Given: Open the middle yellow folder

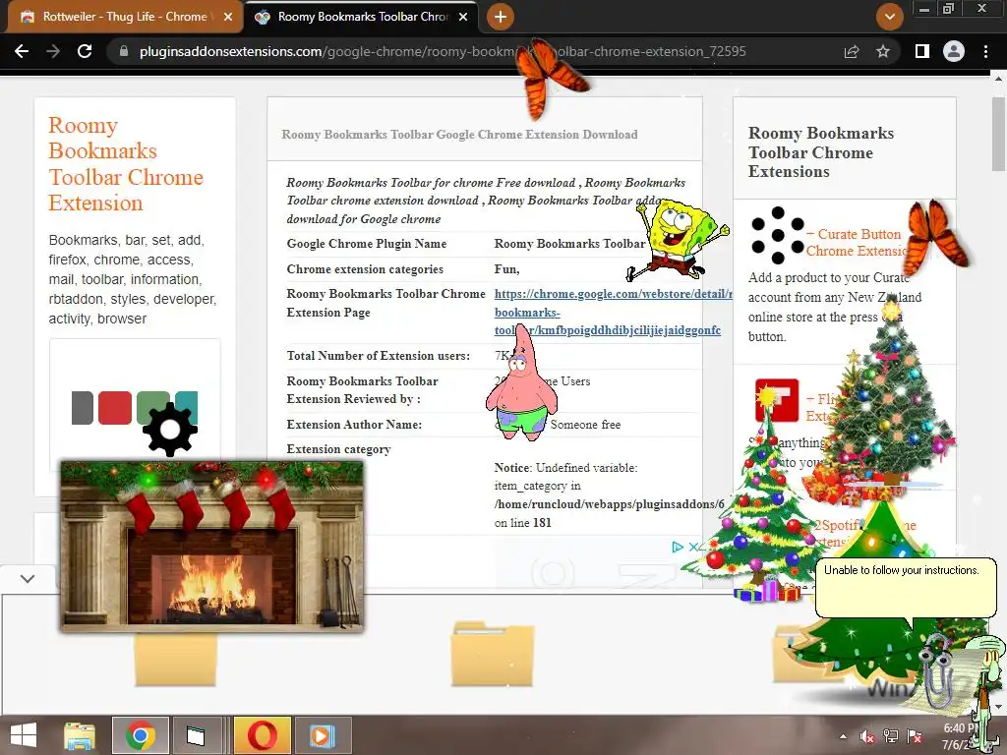Looking at the screenshot, I should click(492, 654).
